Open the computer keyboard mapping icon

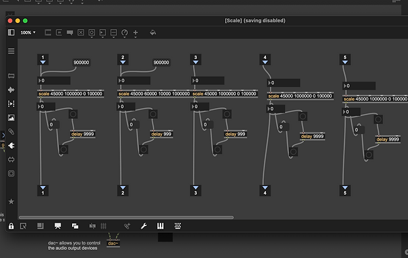click(178, 226)
